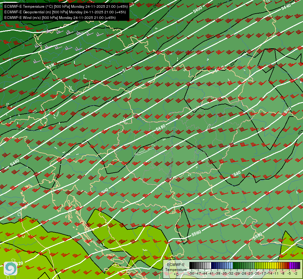Click the -24 isotherm label

219,4
